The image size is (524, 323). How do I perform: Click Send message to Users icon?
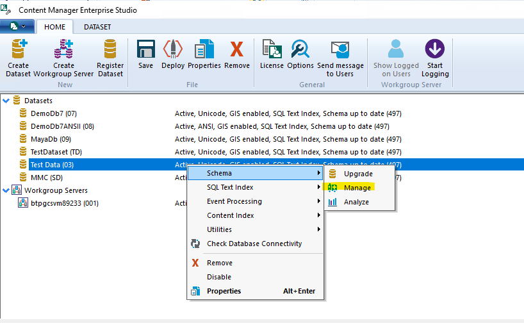click(340, 49)
